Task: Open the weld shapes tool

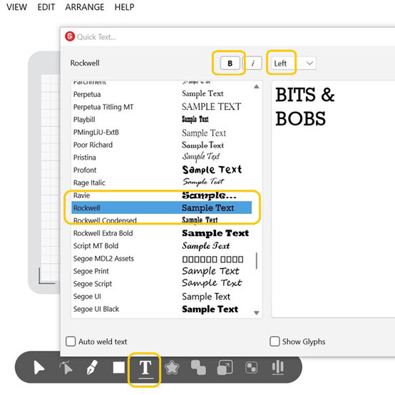Action: point(198,368)
